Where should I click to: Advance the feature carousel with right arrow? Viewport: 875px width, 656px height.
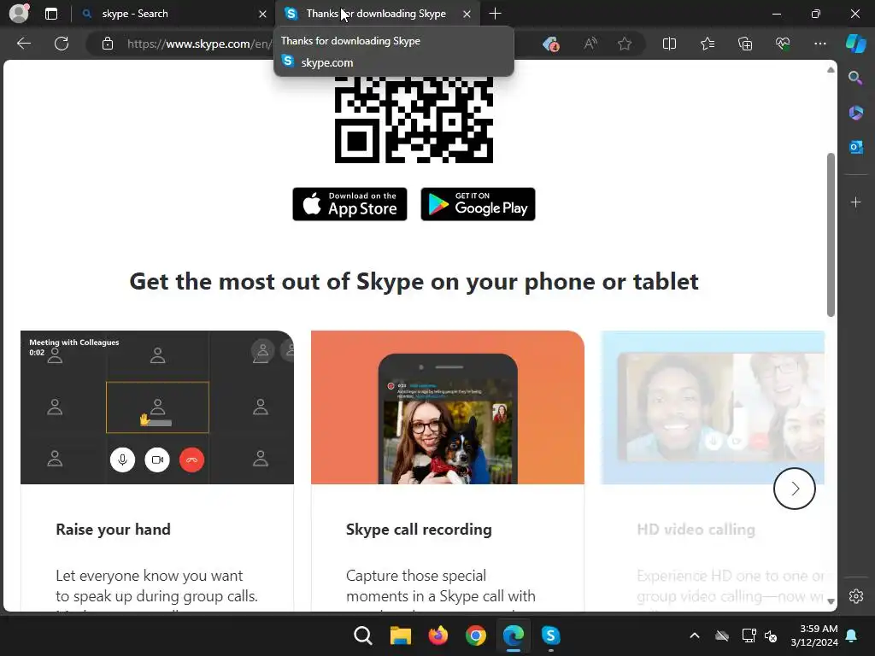(x=795, y=489)
